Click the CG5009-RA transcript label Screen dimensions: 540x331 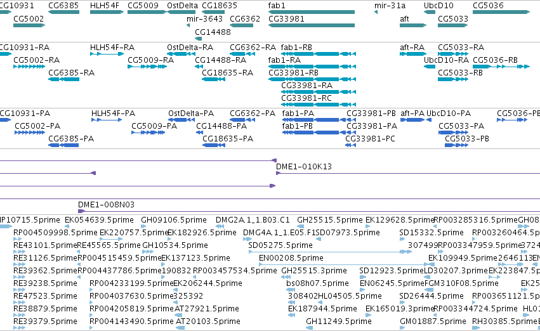pos(151,60)
